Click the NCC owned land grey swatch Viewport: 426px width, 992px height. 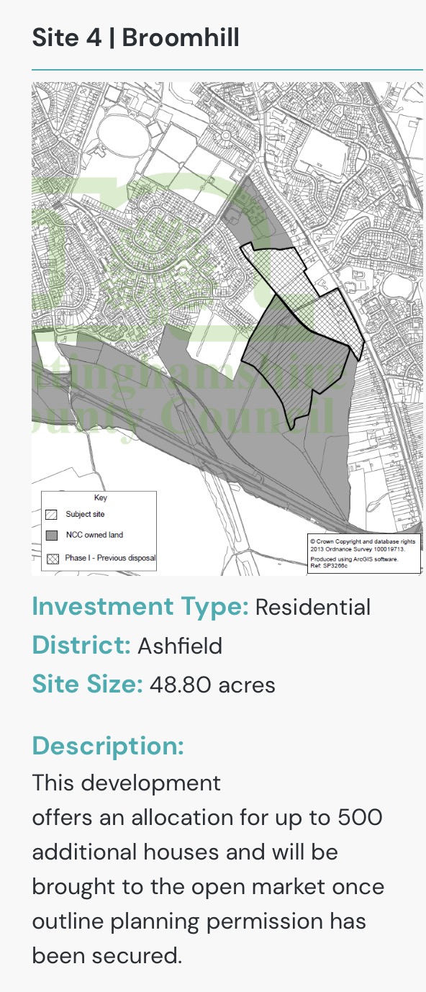pos(52,536)
